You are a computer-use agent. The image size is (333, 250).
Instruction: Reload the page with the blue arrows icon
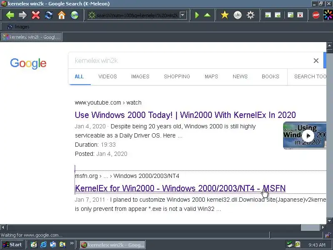(x=49, y=15)
